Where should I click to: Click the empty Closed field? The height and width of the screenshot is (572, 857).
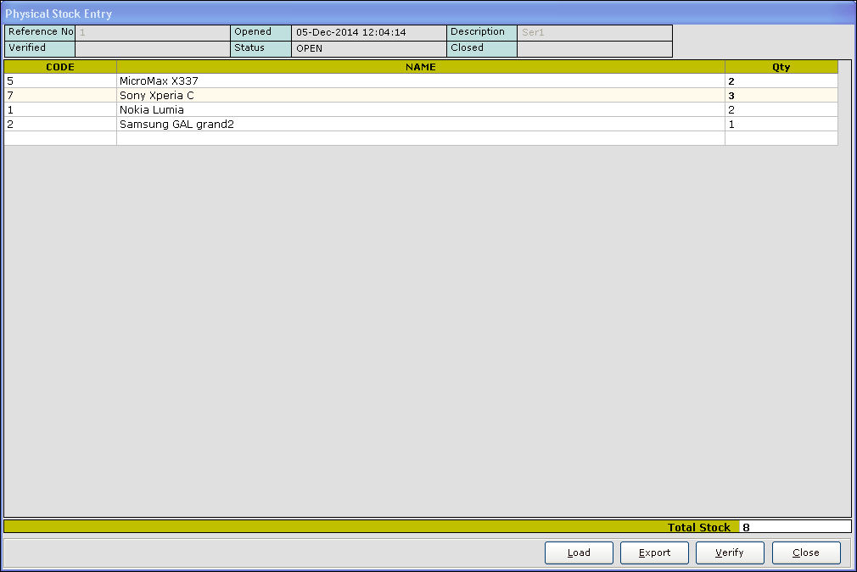pos(595,48)
